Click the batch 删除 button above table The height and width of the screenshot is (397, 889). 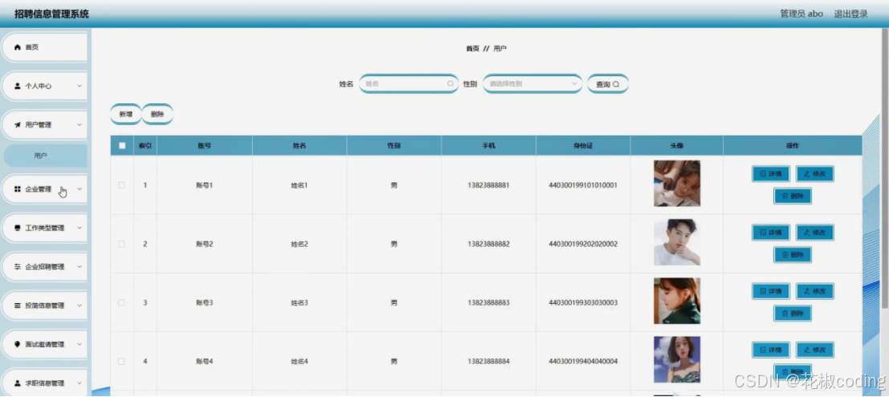pyautogui.click(x=157, y=114)
